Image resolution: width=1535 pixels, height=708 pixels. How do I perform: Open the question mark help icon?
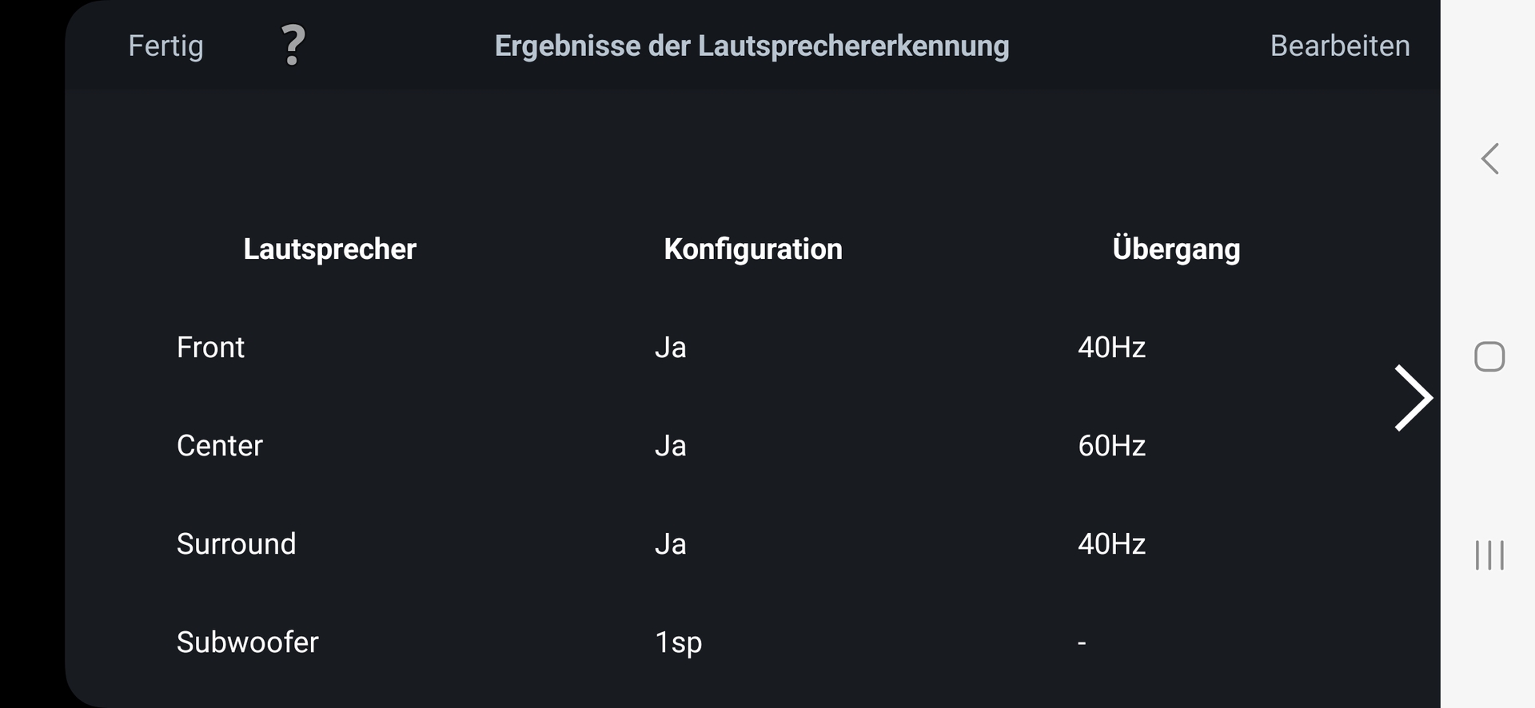coord(293,46)
